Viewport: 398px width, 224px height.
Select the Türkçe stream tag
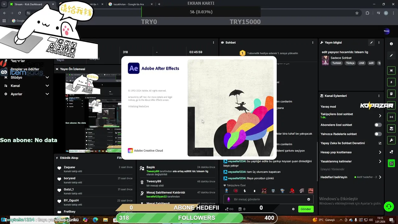tap(350, 63)
